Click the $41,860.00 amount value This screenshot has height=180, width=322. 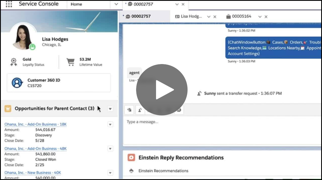click(45, 154)
